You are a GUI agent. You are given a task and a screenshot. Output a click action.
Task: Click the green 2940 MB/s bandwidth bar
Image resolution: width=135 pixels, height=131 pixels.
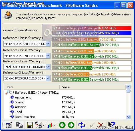click(92, 45)
